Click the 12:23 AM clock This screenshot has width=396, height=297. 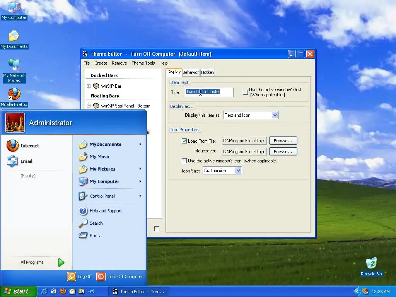point(381,292)
